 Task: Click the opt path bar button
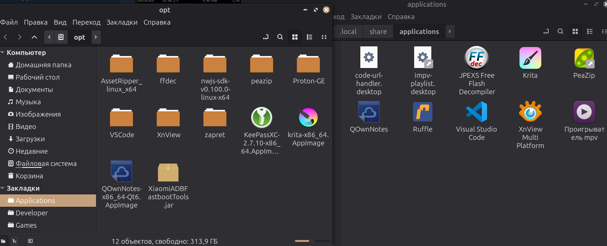(79, 37)
